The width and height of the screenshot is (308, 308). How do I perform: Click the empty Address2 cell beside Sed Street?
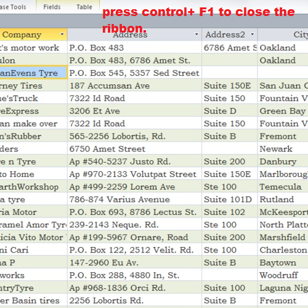click(230, 73)
